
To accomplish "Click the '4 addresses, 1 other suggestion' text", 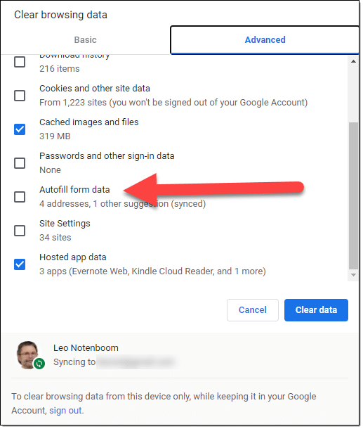I will [x=123, y=205].
